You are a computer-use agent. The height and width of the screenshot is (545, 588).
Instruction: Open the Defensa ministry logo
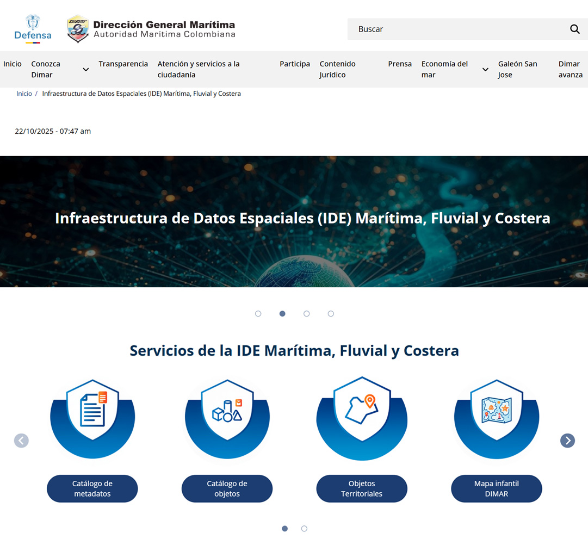33,29
